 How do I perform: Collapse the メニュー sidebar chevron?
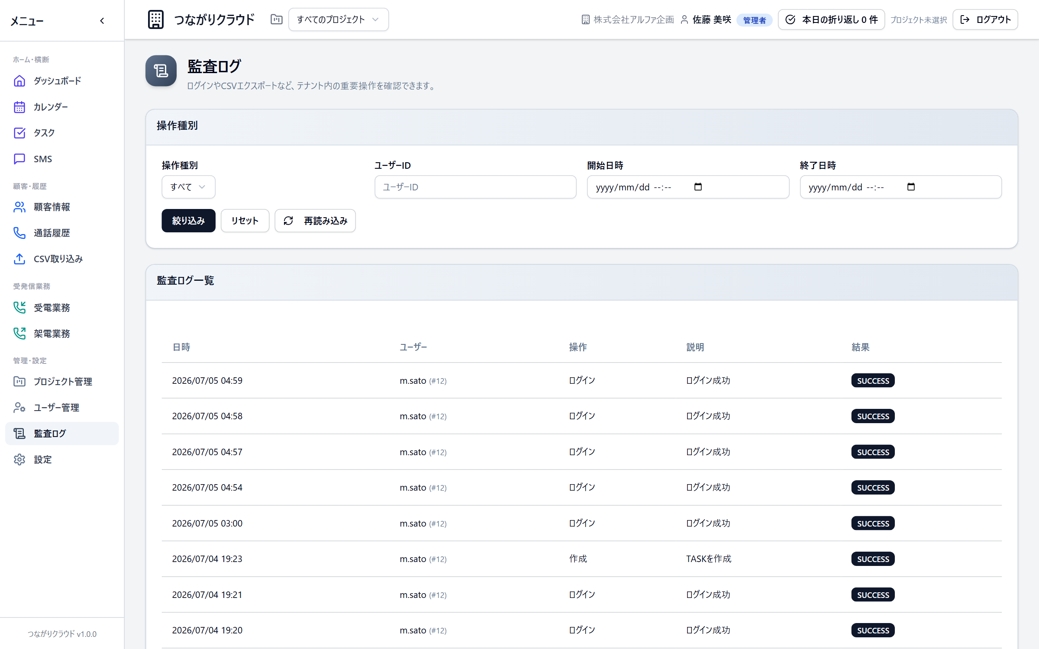(x=102, y=21)
